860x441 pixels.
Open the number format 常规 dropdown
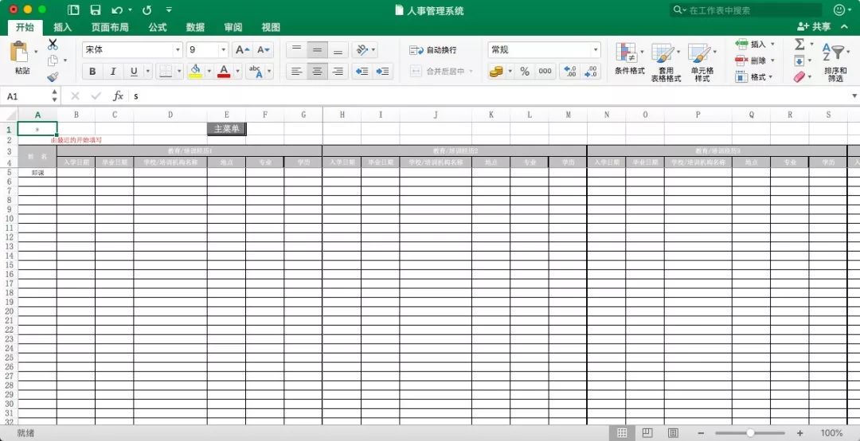click(596, 50)
